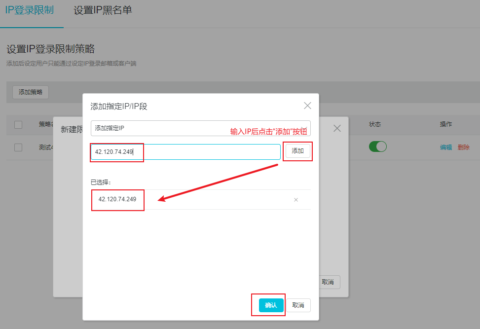Remove selected IP 42.120.74.249 from list
This screenshot has width=480, height=329.
click(x=296, y=200)
